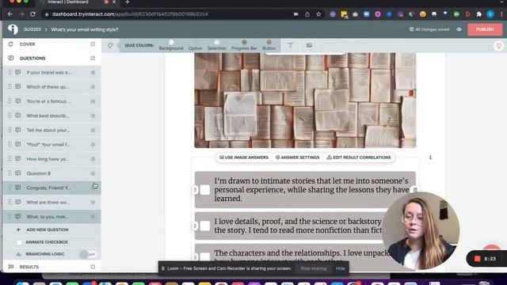Select question 'What are three wo...'
Image resolution: width=507 pixels, height=285 pixels.
click(51, 203)
